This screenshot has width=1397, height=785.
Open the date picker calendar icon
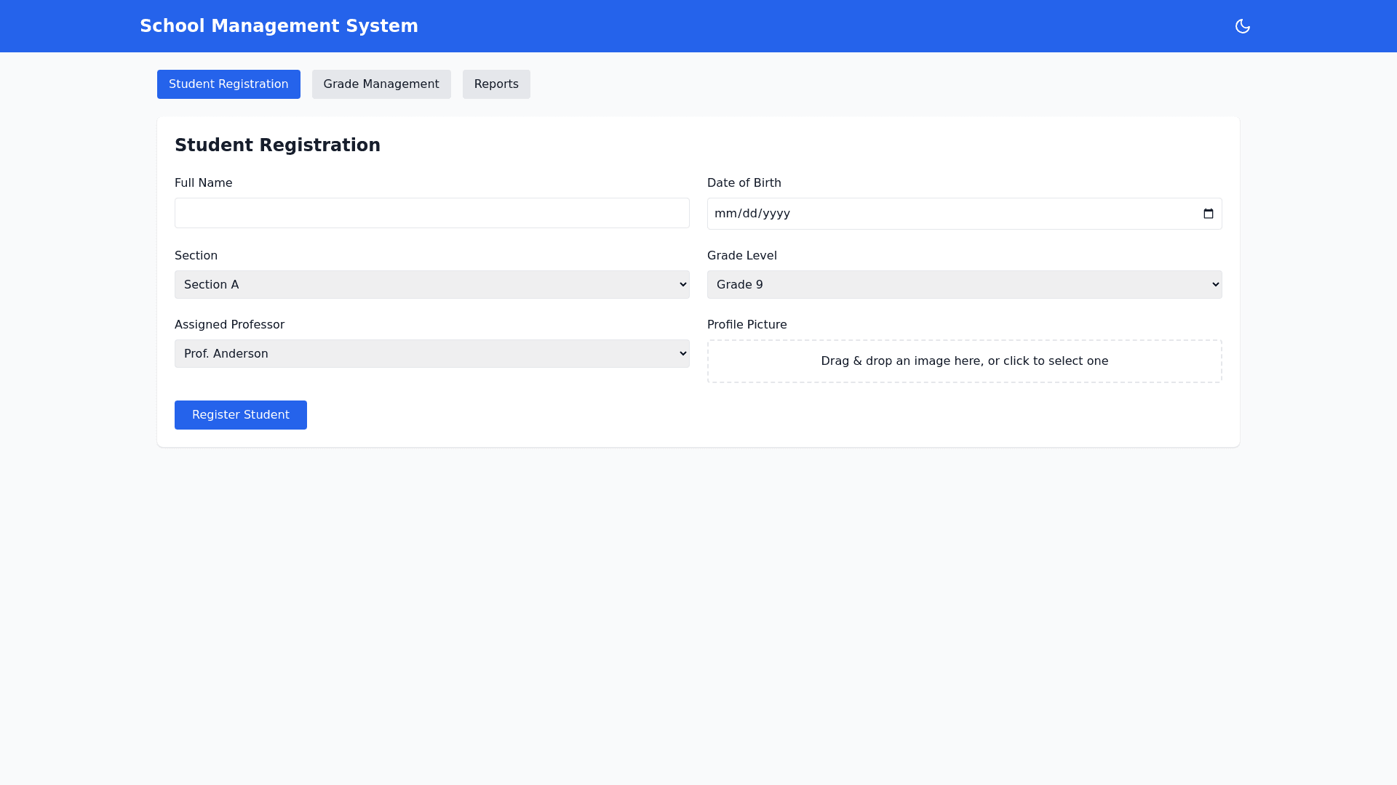point(1208,214)
